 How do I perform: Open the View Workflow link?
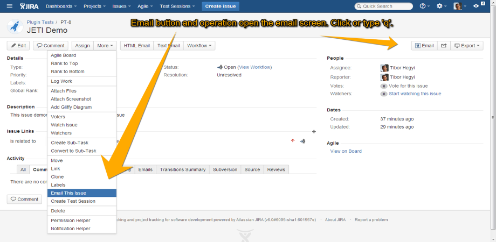(x=254, y=67)
